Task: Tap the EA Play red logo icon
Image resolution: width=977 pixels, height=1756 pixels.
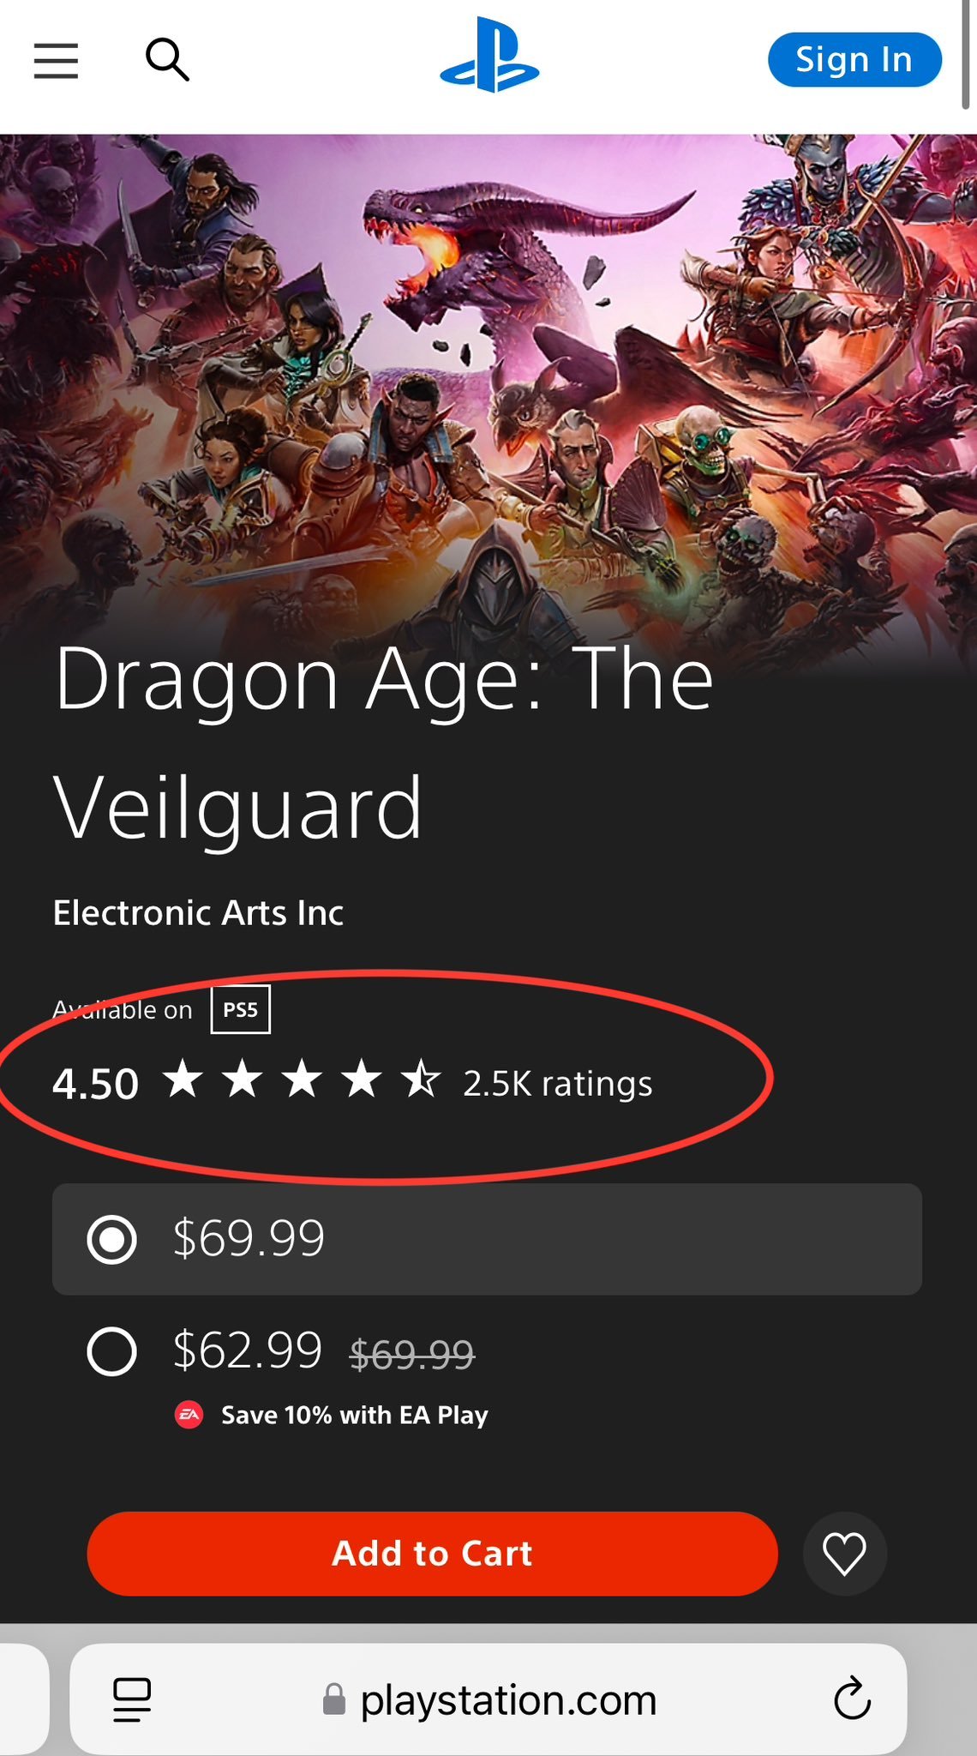Action: tap(189, 1415)
